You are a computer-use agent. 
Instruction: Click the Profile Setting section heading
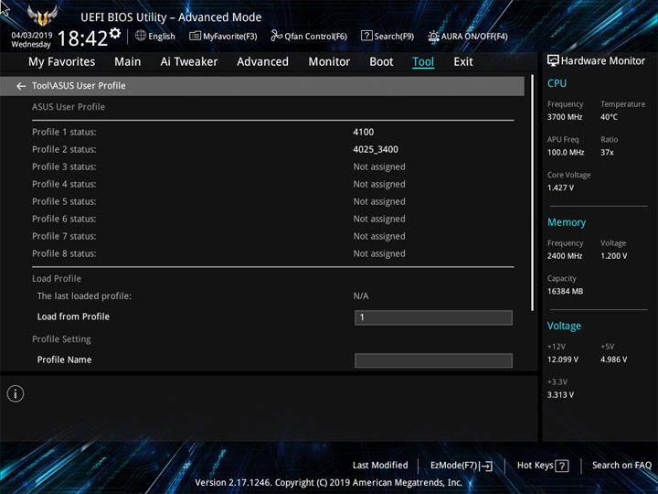coord(61,339)
